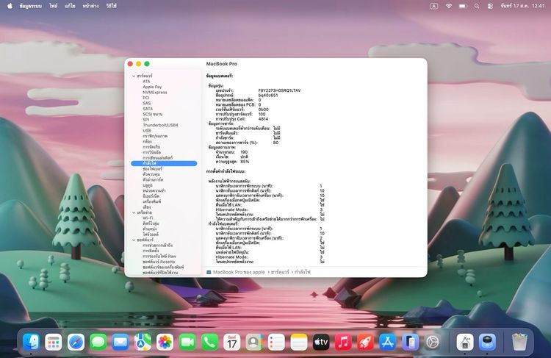Click battery icon in menu bar

(463, 6)
